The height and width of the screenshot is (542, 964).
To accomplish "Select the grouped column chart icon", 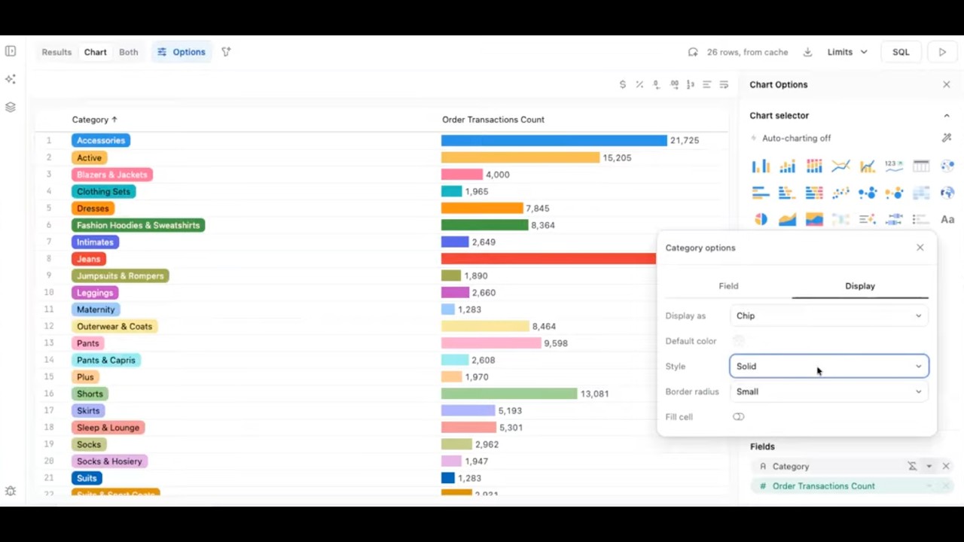I will point(761,166).
